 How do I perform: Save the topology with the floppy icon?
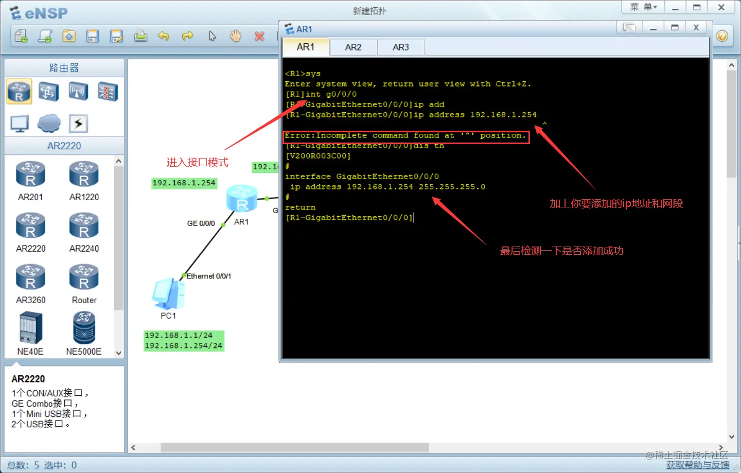pos(93,36)
